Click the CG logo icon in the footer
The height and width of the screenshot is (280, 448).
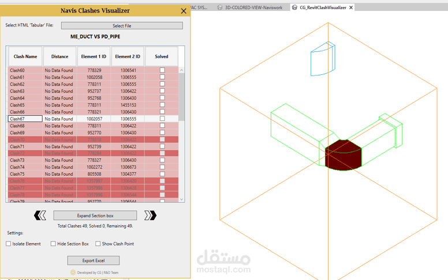point(73,273)
